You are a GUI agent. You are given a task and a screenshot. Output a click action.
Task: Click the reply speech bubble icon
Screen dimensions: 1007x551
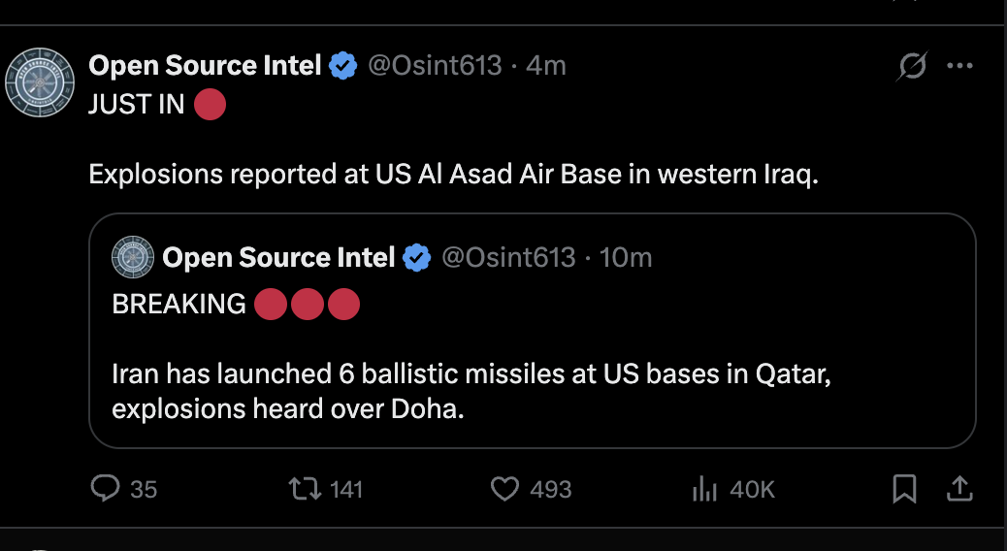pyautogui.click(x=106, y=488)
